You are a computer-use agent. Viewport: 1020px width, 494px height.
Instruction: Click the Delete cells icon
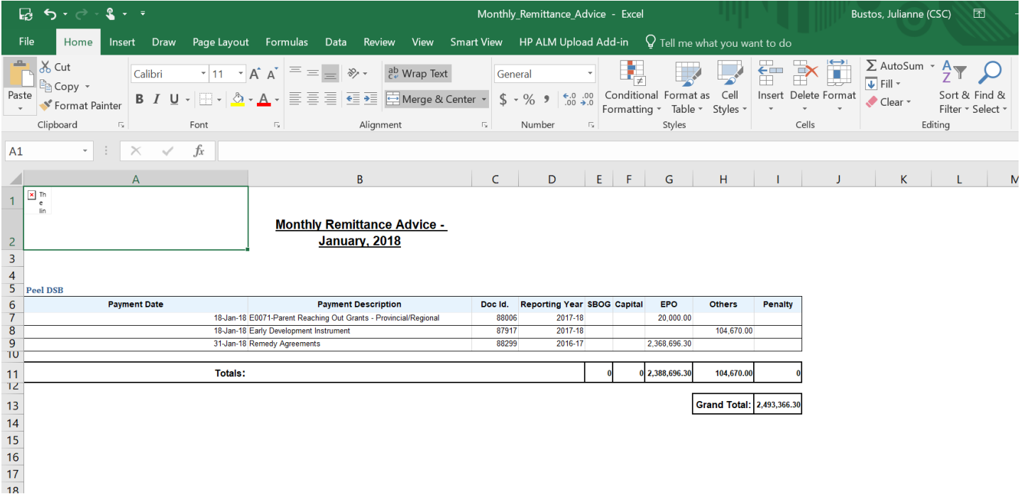coord(804,73)
